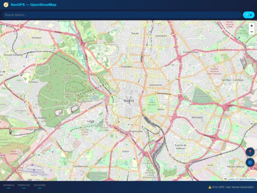Click the GPS error warning icon
This screenshot has width=257, height=193.
click(x=210, y=187)
